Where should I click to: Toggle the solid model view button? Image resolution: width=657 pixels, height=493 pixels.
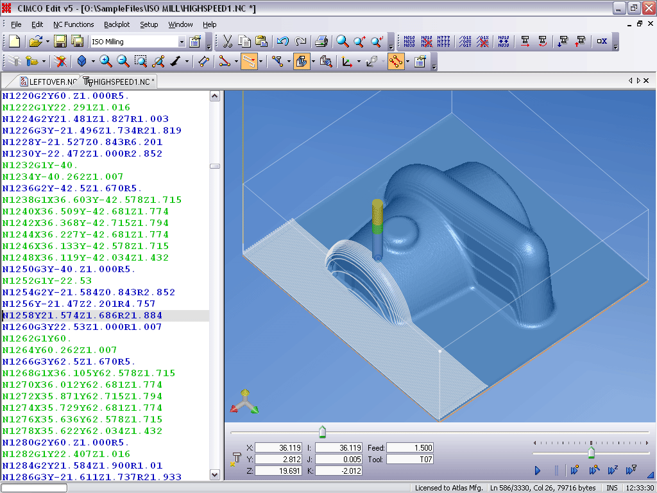(x=302, y=62)
